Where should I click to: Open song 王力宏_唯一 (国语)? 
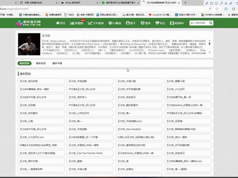188,169
